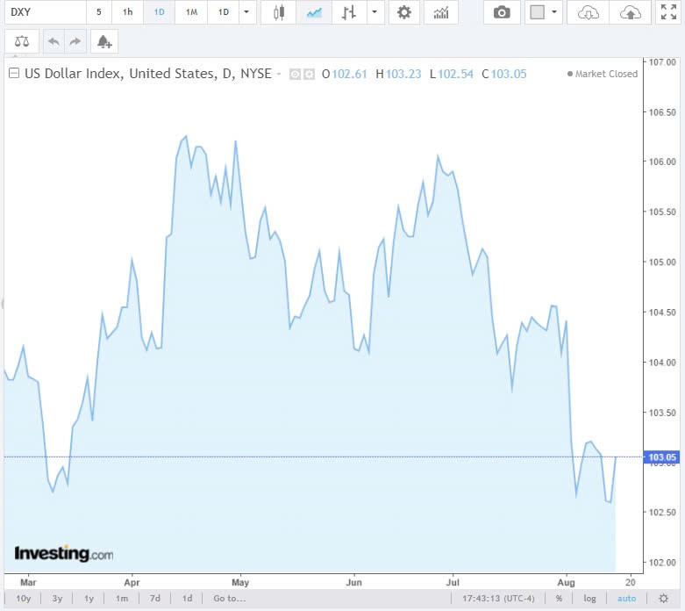
Task: Expand the time interval dropdown arrow
Action: [x=246, y=12]
